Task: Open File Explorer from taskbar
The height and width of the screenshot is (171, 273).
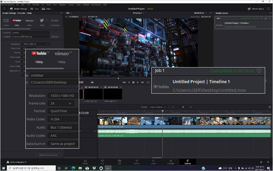Action: (x=80, y=168)
